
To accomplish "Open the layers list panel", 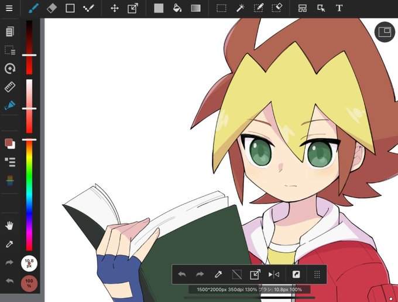I will 10,162.
